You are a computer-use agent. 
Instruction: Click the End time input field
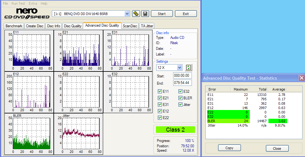(182, 83)
